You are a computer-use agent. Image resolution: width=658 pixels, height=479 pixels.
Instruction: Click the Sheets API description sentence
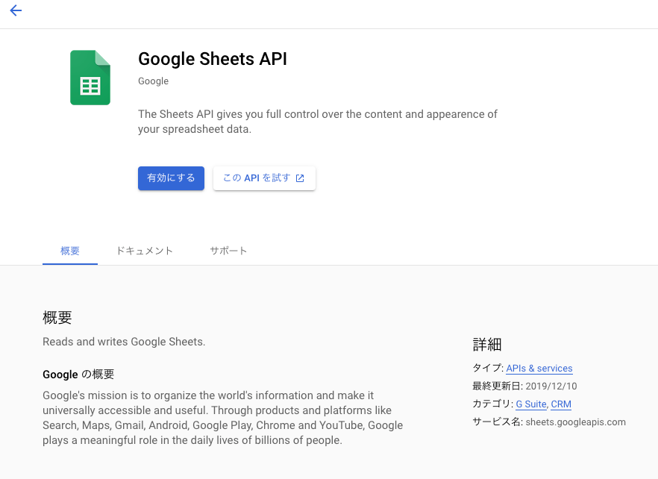pyautogui.click(x=318, y=122)
